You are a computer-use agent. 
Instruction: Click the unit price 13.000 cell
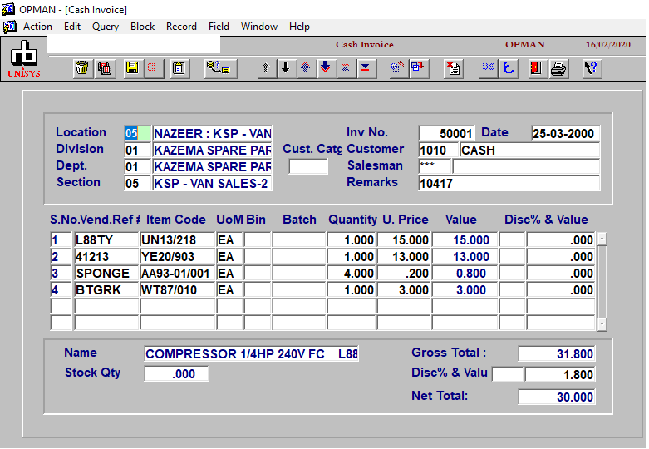coord(404,256)
